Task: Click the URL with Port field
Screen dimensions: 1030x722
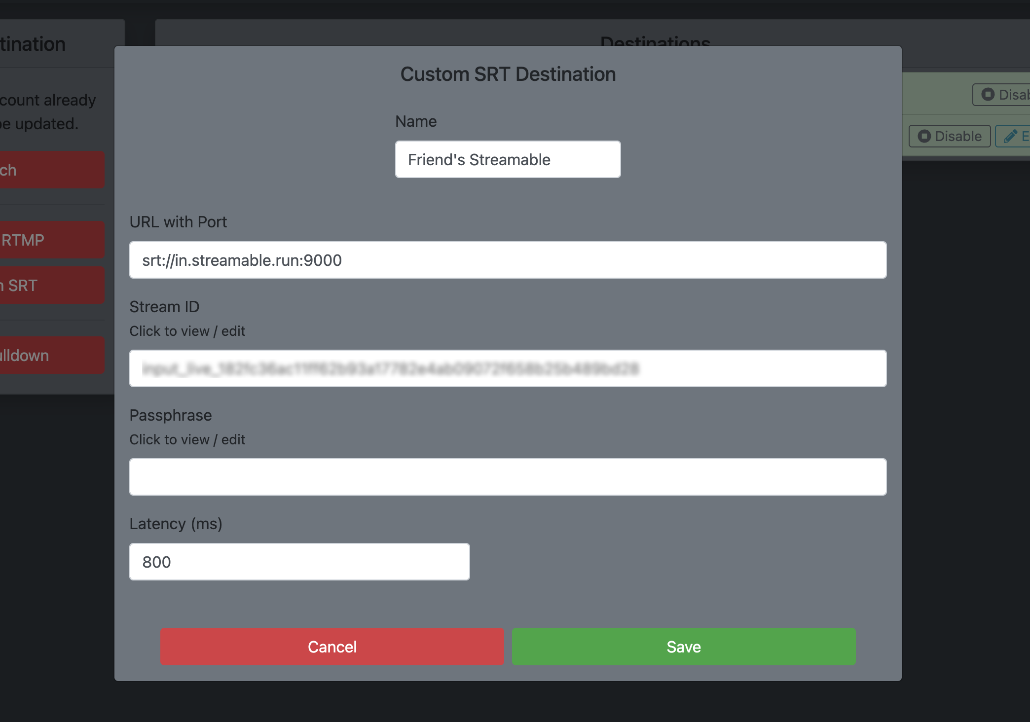Action: 508,259
